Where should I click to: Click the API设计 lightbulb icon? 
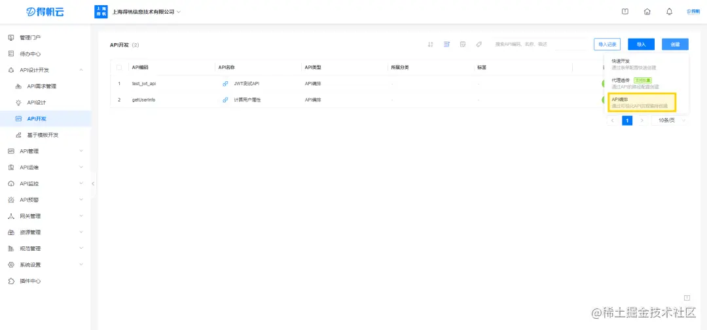pyautogui.click(x=18, y=102)
